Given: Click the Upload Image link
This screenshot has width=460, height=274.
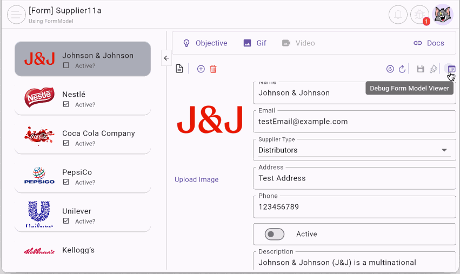Looking at the screenshot, I should click(x=196, y=179).
